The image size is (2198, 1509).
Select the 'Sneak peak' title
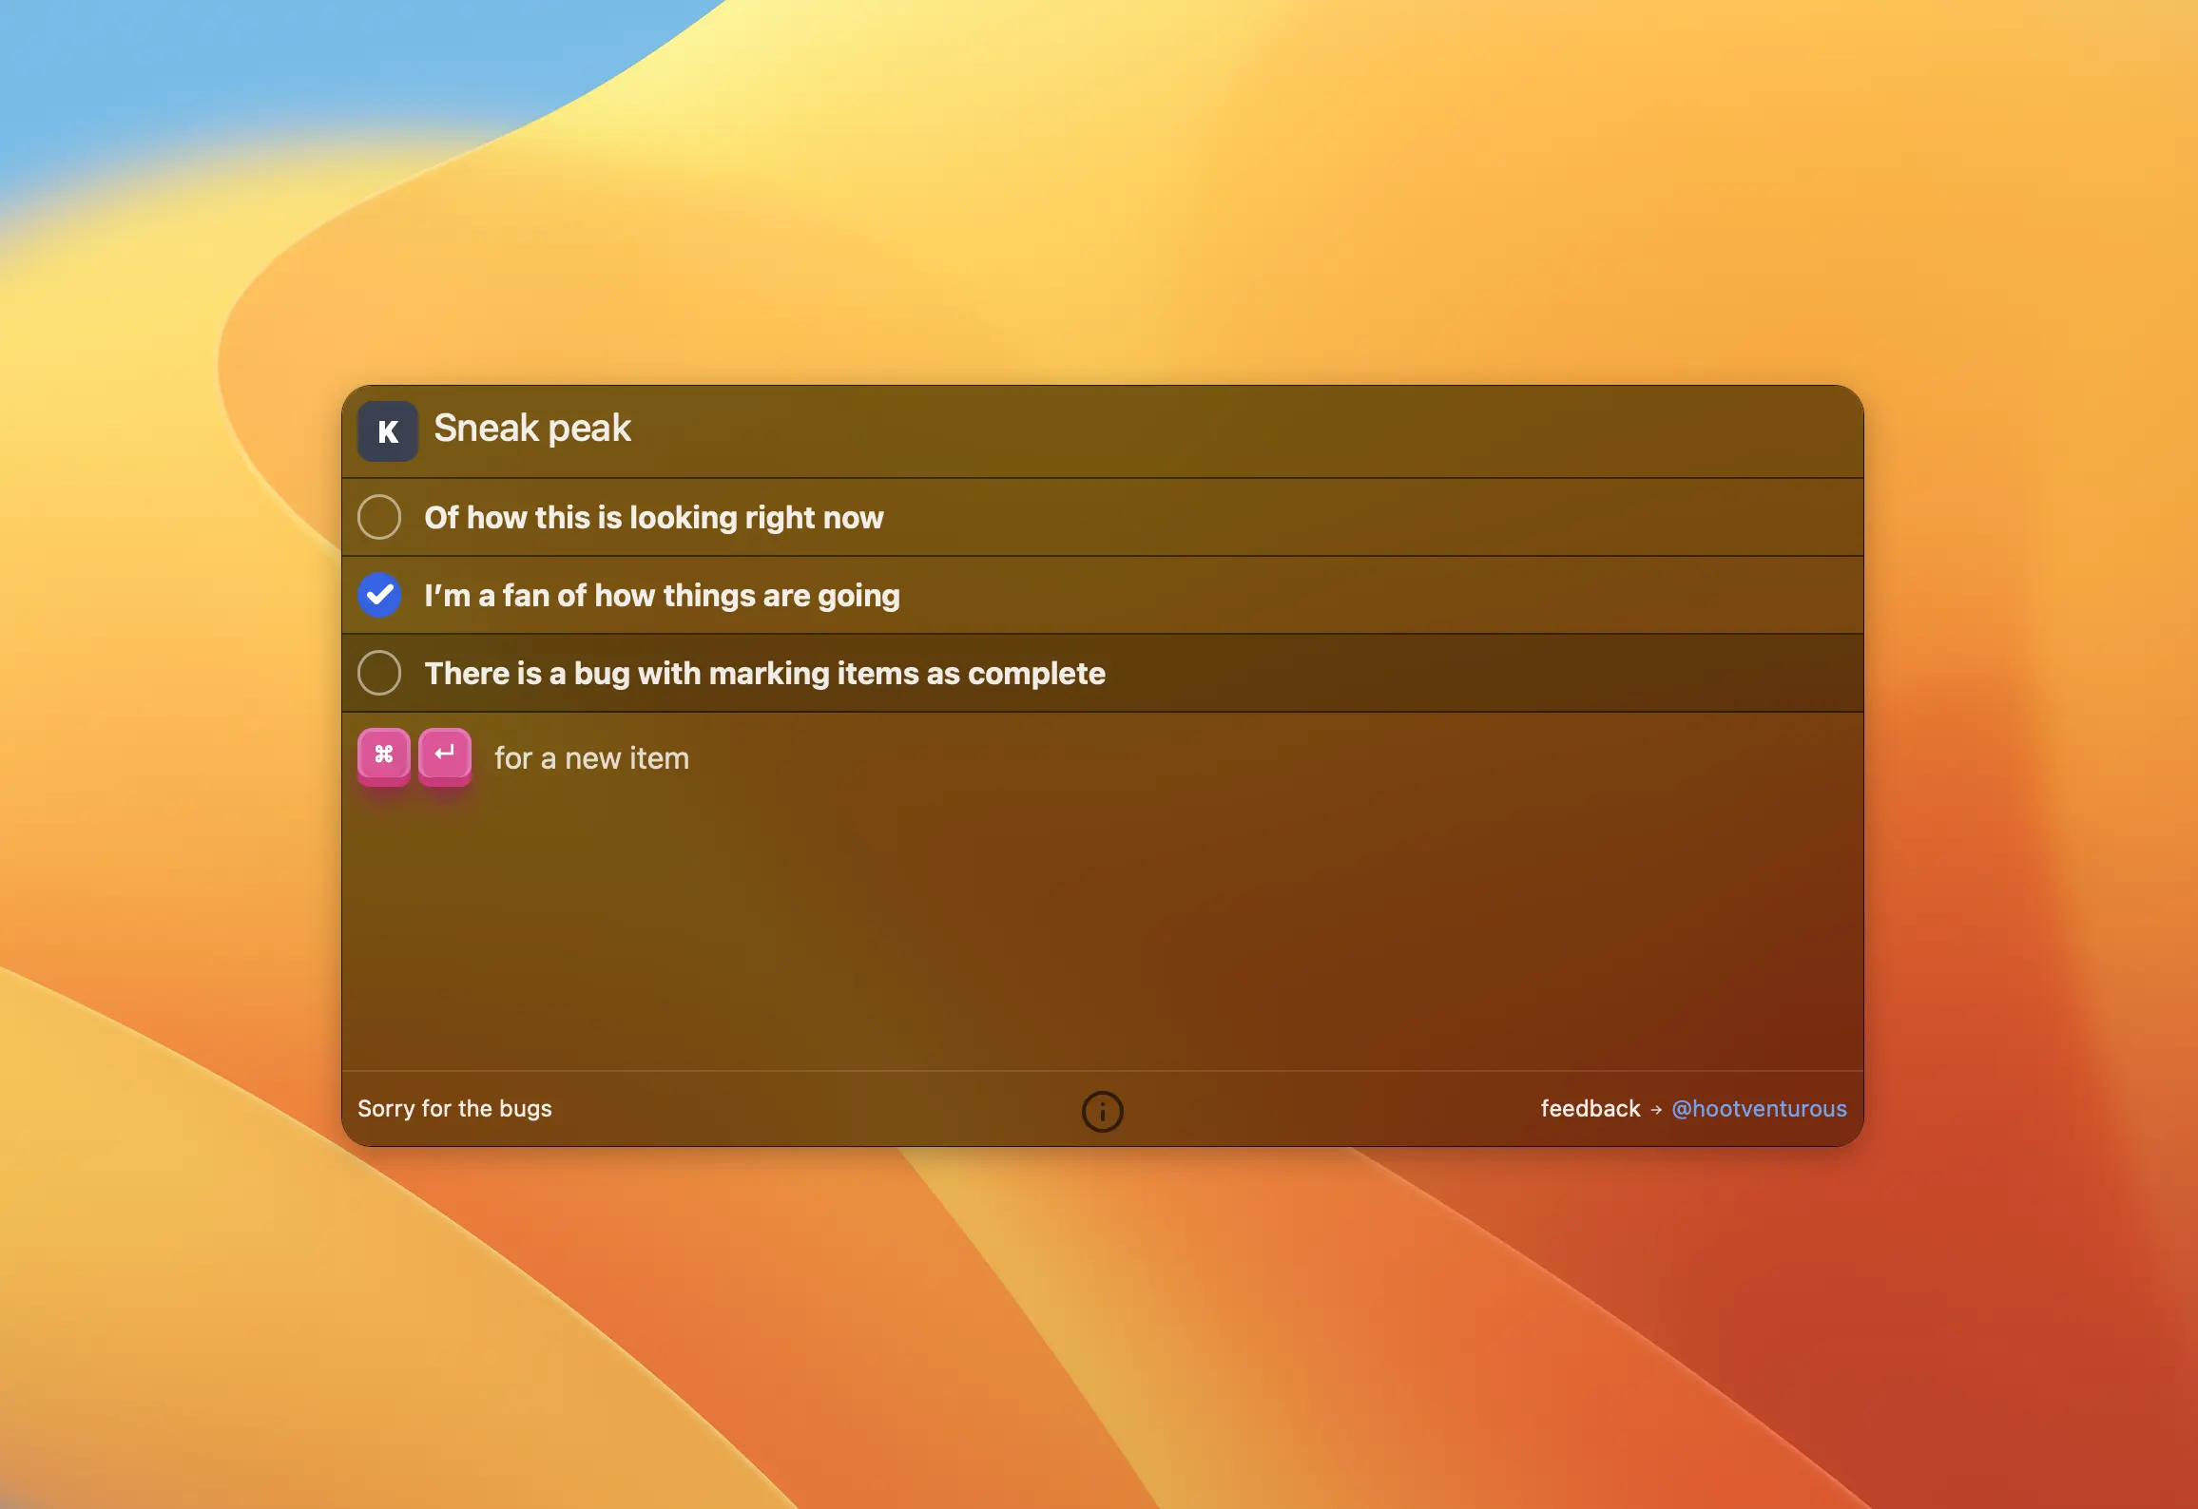click(532, 429)
